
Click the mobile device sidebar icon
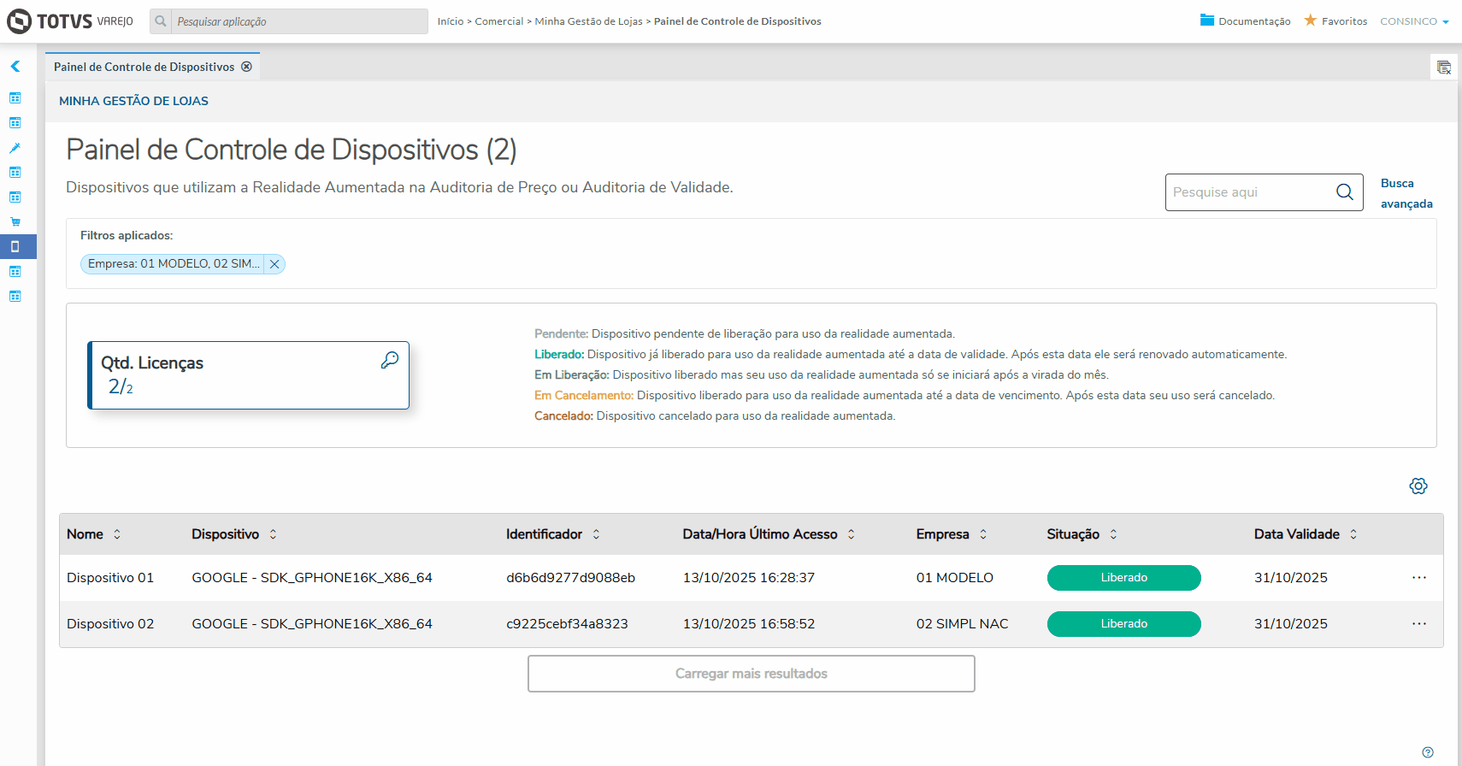pyautogui.click(x=15, y=246)
